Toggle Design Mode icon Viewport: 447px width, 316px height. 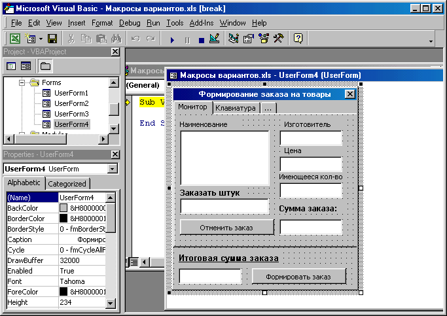point(215,39)
